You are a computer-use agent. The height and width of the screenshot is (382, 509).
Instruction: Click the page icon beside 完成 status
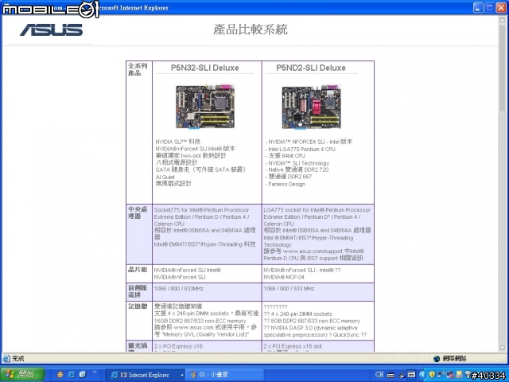[x=6, y=359]
